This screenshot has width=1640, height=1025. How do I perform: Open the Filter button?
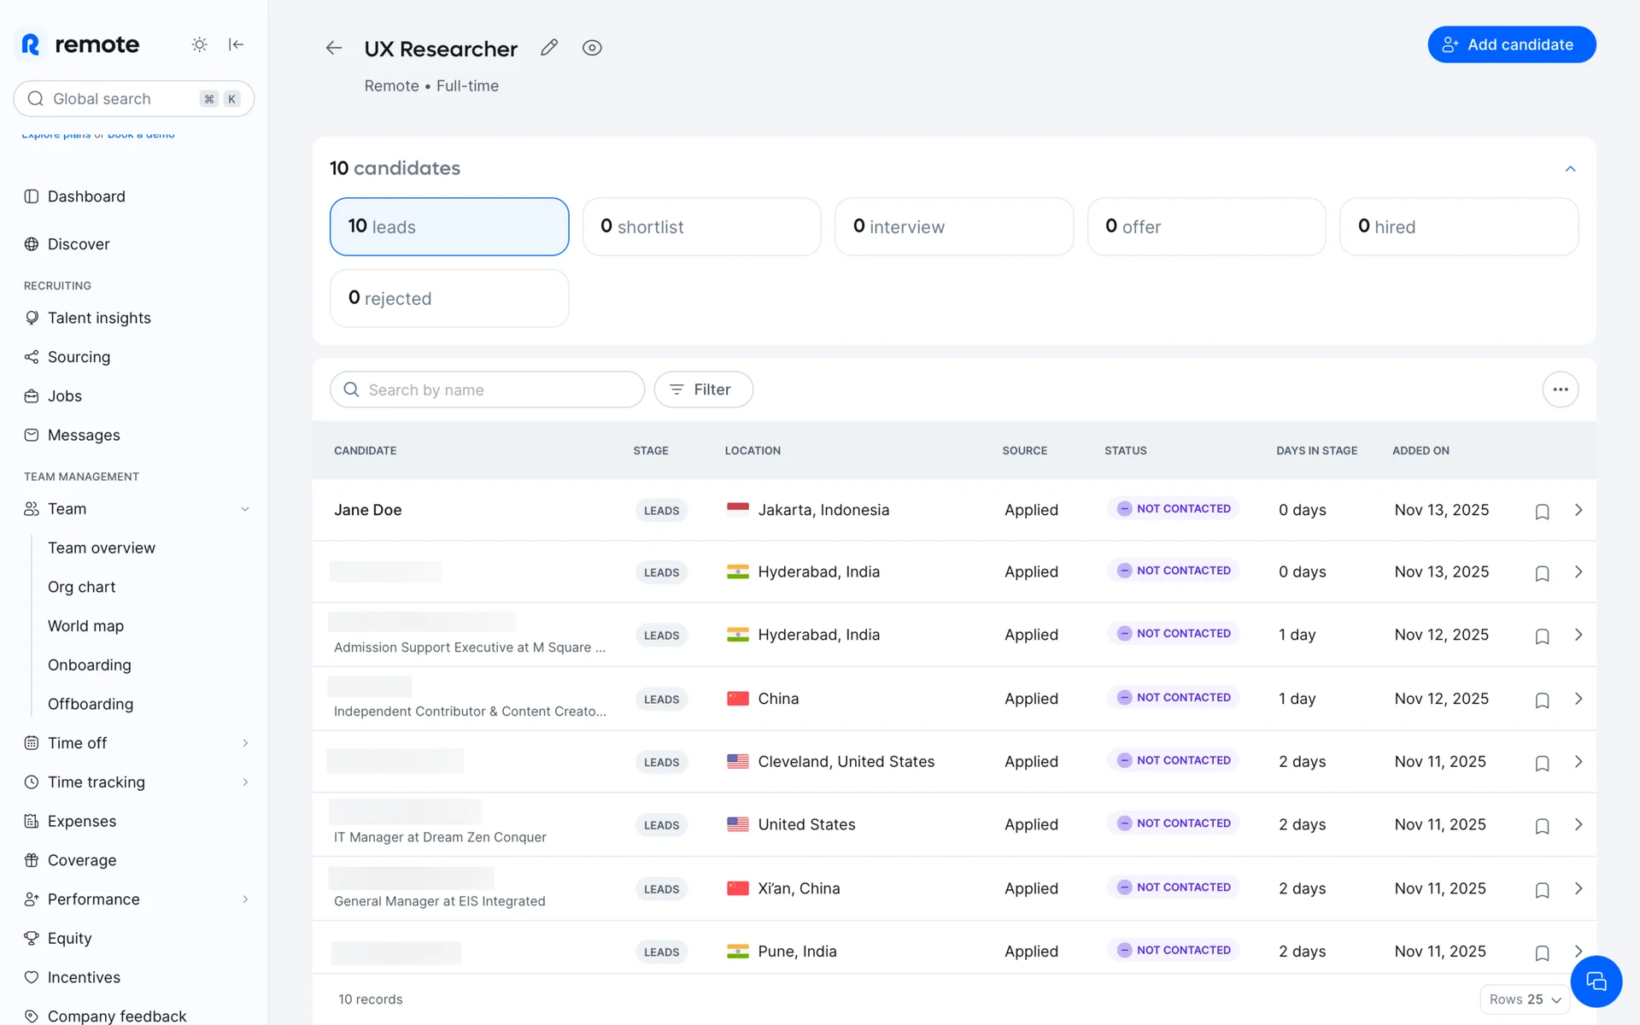click(x=703, y=389)
